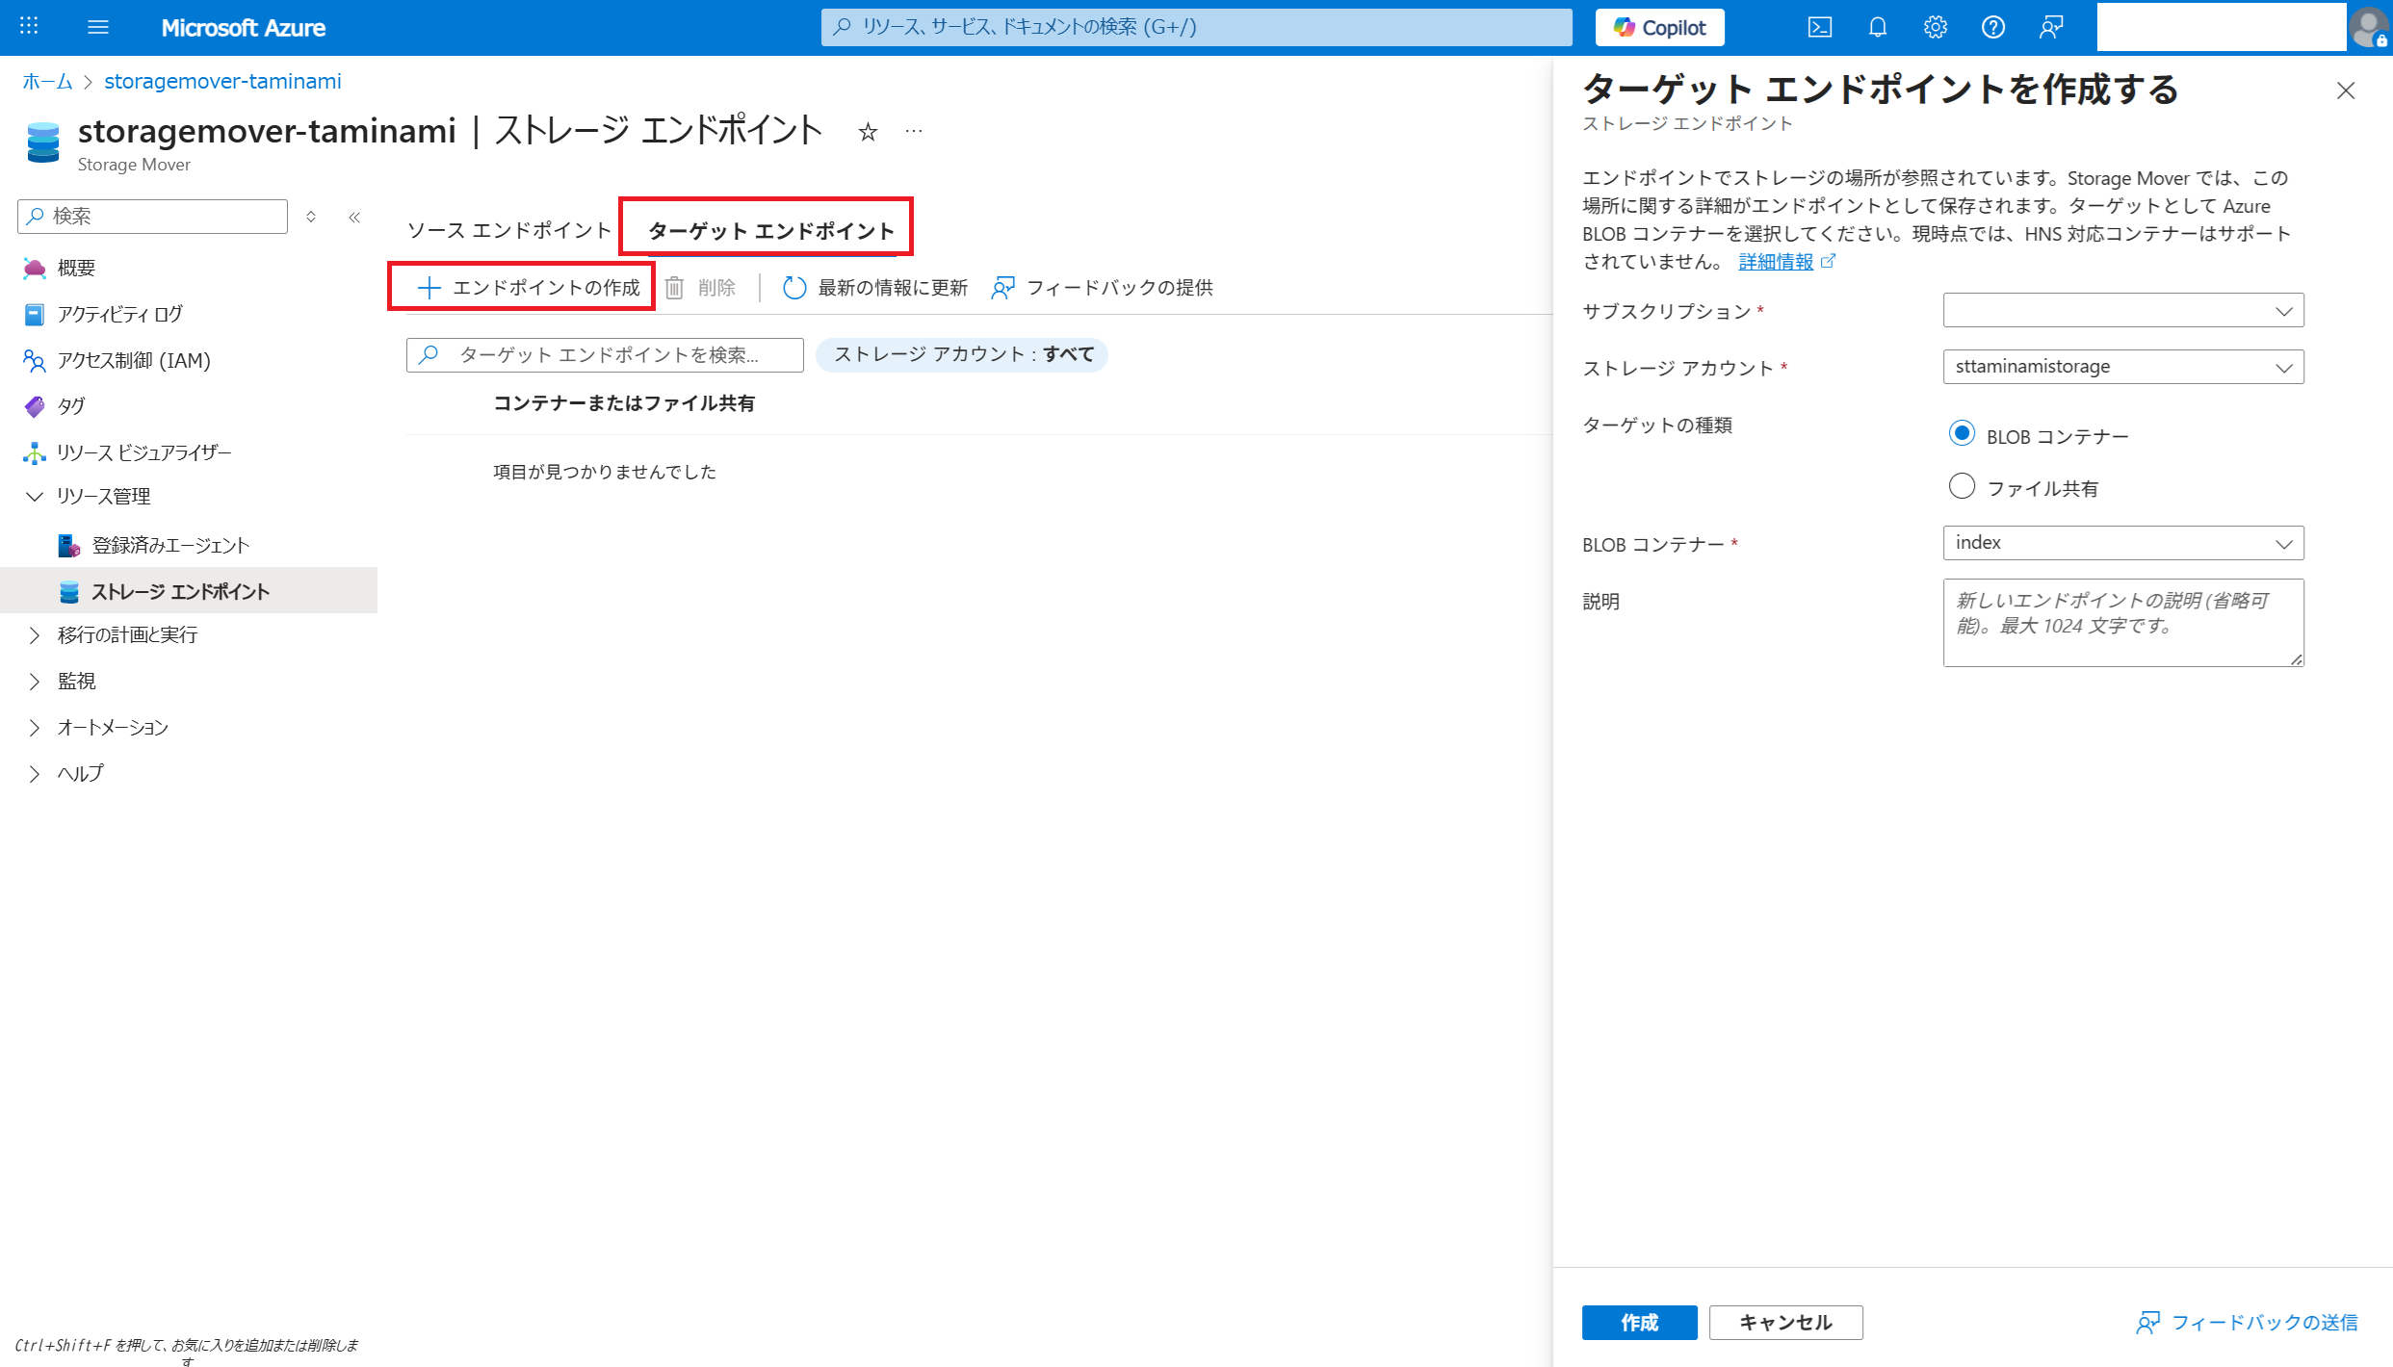The width and height of the screenshot is (2393, 1367).
Task: Click the 作成 button
Action: pos(1639,1323)
